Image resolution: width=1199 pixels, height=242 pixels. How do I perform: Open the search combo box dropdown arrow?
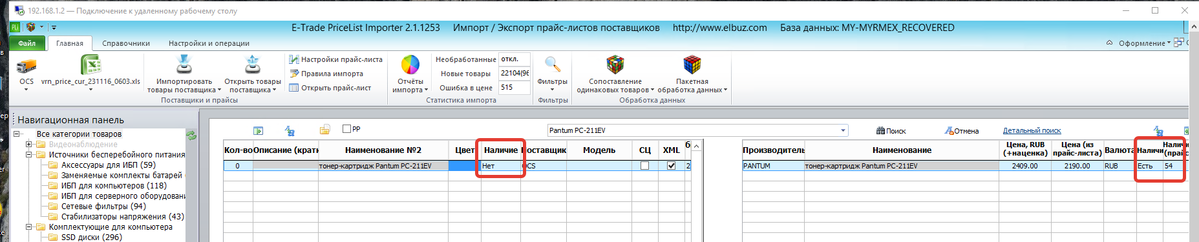[x=843, y=130]
